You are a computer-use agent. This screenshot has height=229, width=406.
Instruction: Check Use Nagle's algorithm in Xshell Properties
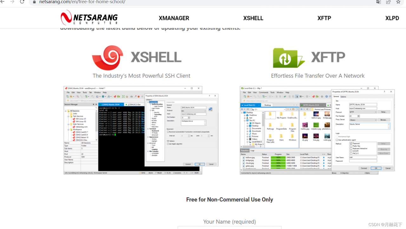point(168,144)
